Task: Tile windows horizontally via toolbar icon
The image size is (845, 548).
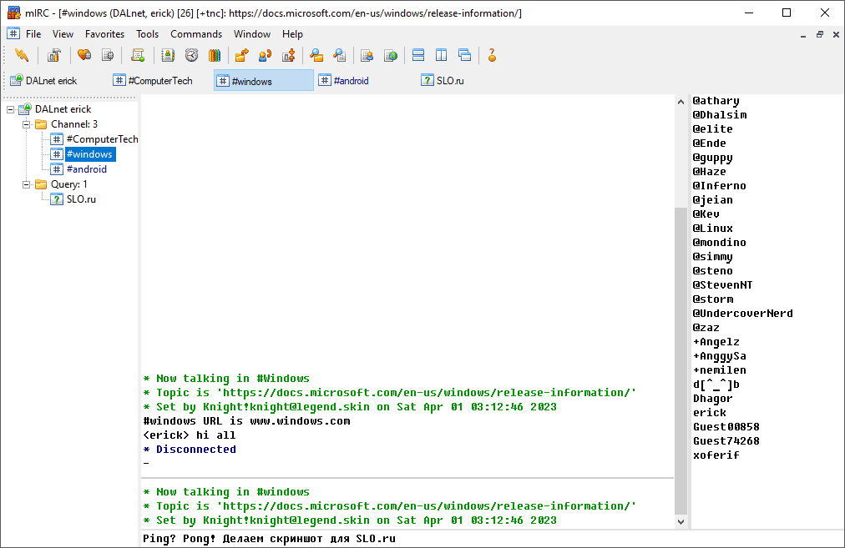Action: pos(418,55)
